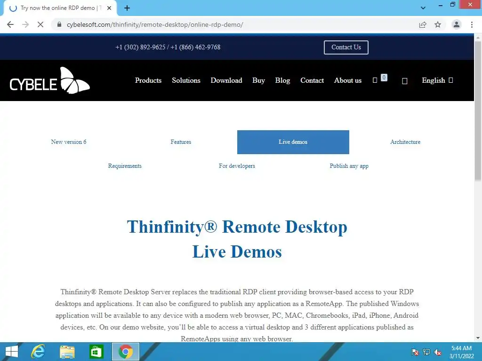482x361 pixels.
Task: Open File Explorer from the taskbar
Action: pyautogui.click(x=67, y=352)
